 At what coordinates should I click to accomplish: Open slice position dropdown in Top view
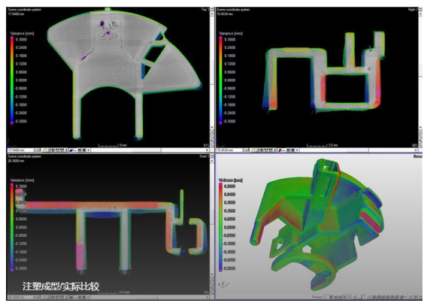click(x=35, y=150)
